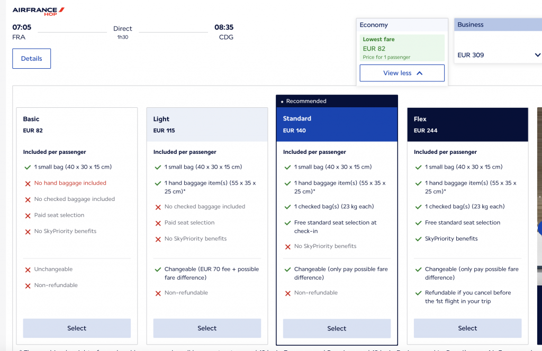
Task: Click checkmark beside Flex 1 checked bag(s)
Action: [x=418, y=207]
